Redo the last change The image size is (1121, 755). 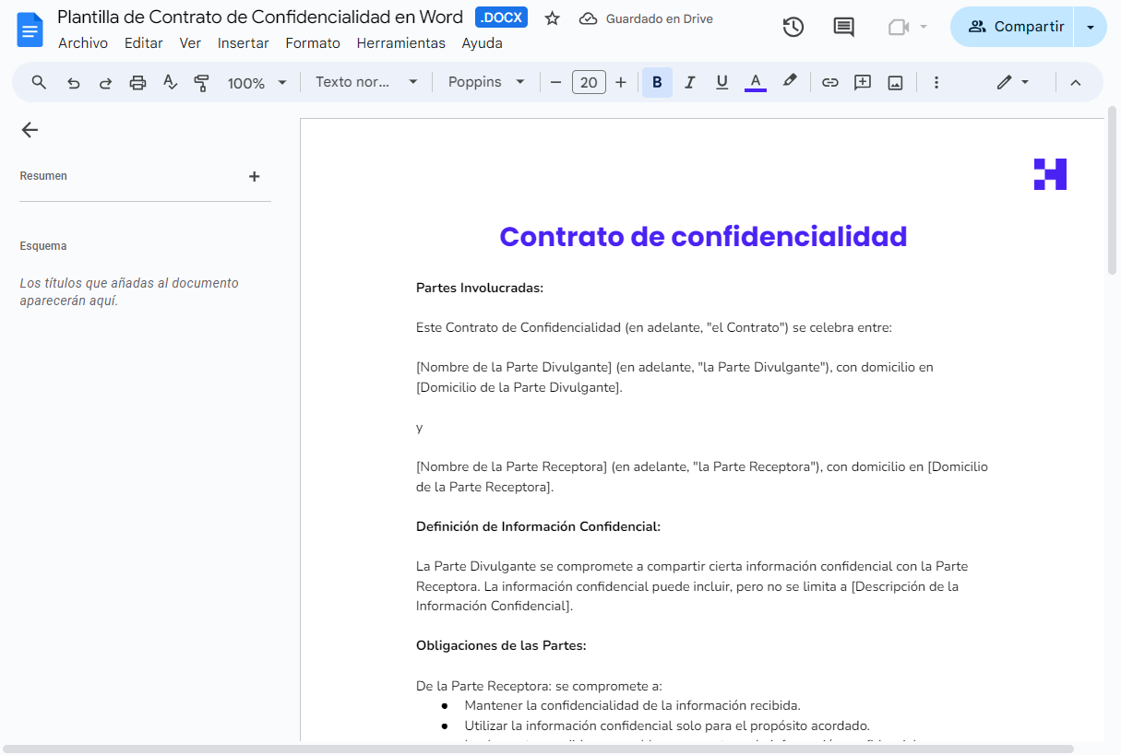click(x=105, y=82)
